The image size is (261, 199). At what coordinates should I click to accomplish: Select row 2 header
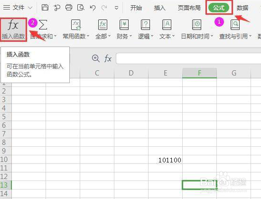(x=6, y=91)
